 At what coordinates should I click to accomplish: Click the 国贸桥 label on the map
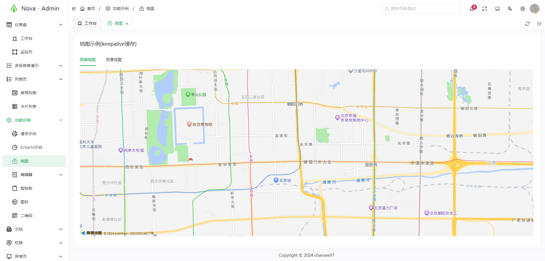[371, 165]
